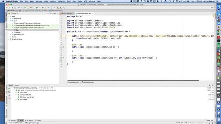
Task: Click the Save All toolbar icon
Action: 9,8
